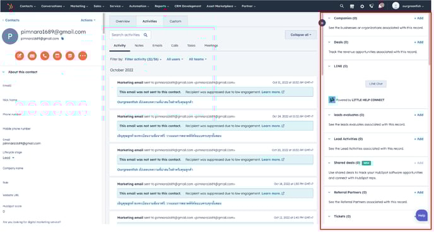434x234 pixels.
Task: Collapse the Deals (0) section
Action: coord(329,42)
